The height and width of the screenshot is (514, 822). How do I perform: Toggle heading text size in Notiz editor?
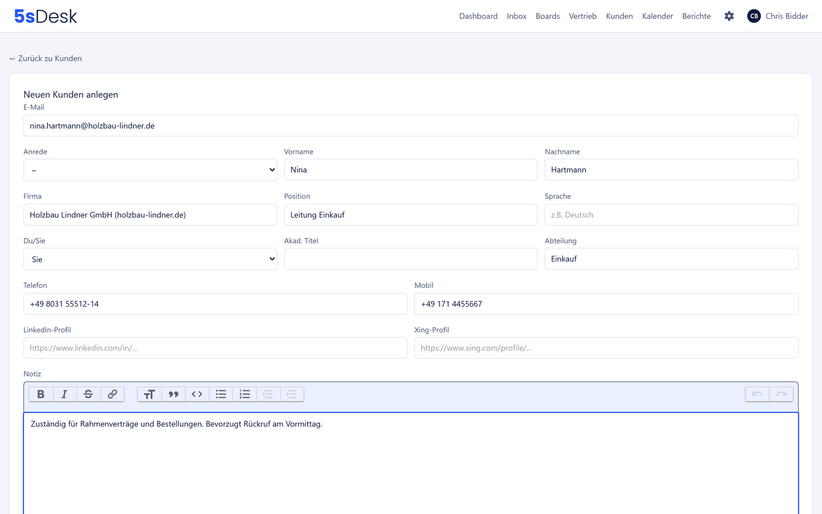[150, 394]
